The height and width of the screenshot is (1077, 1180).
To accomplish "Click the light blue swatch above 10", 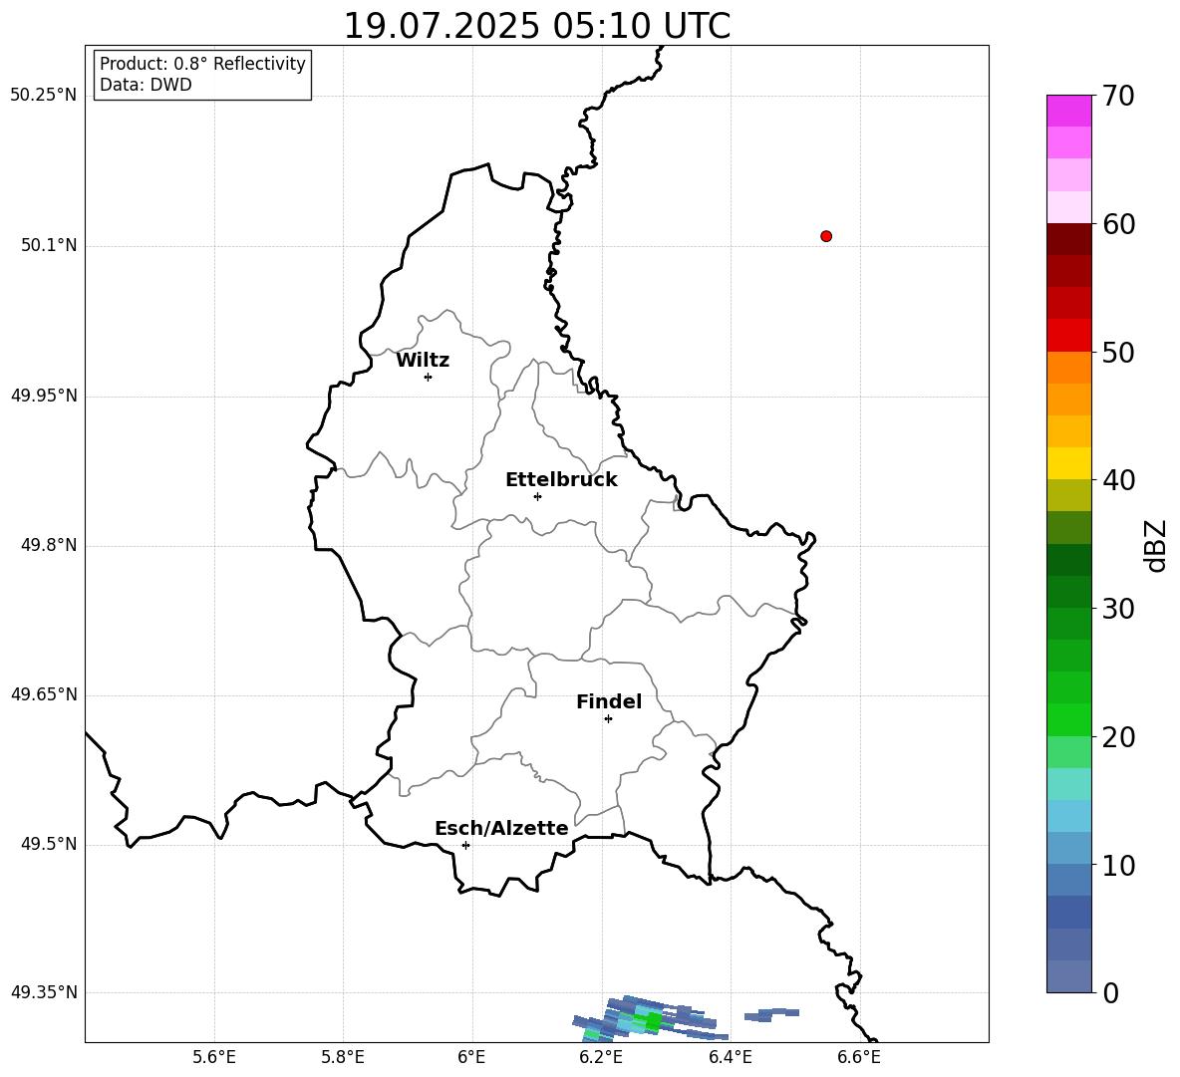I will pyautogui.click(x=1068, y=848).
